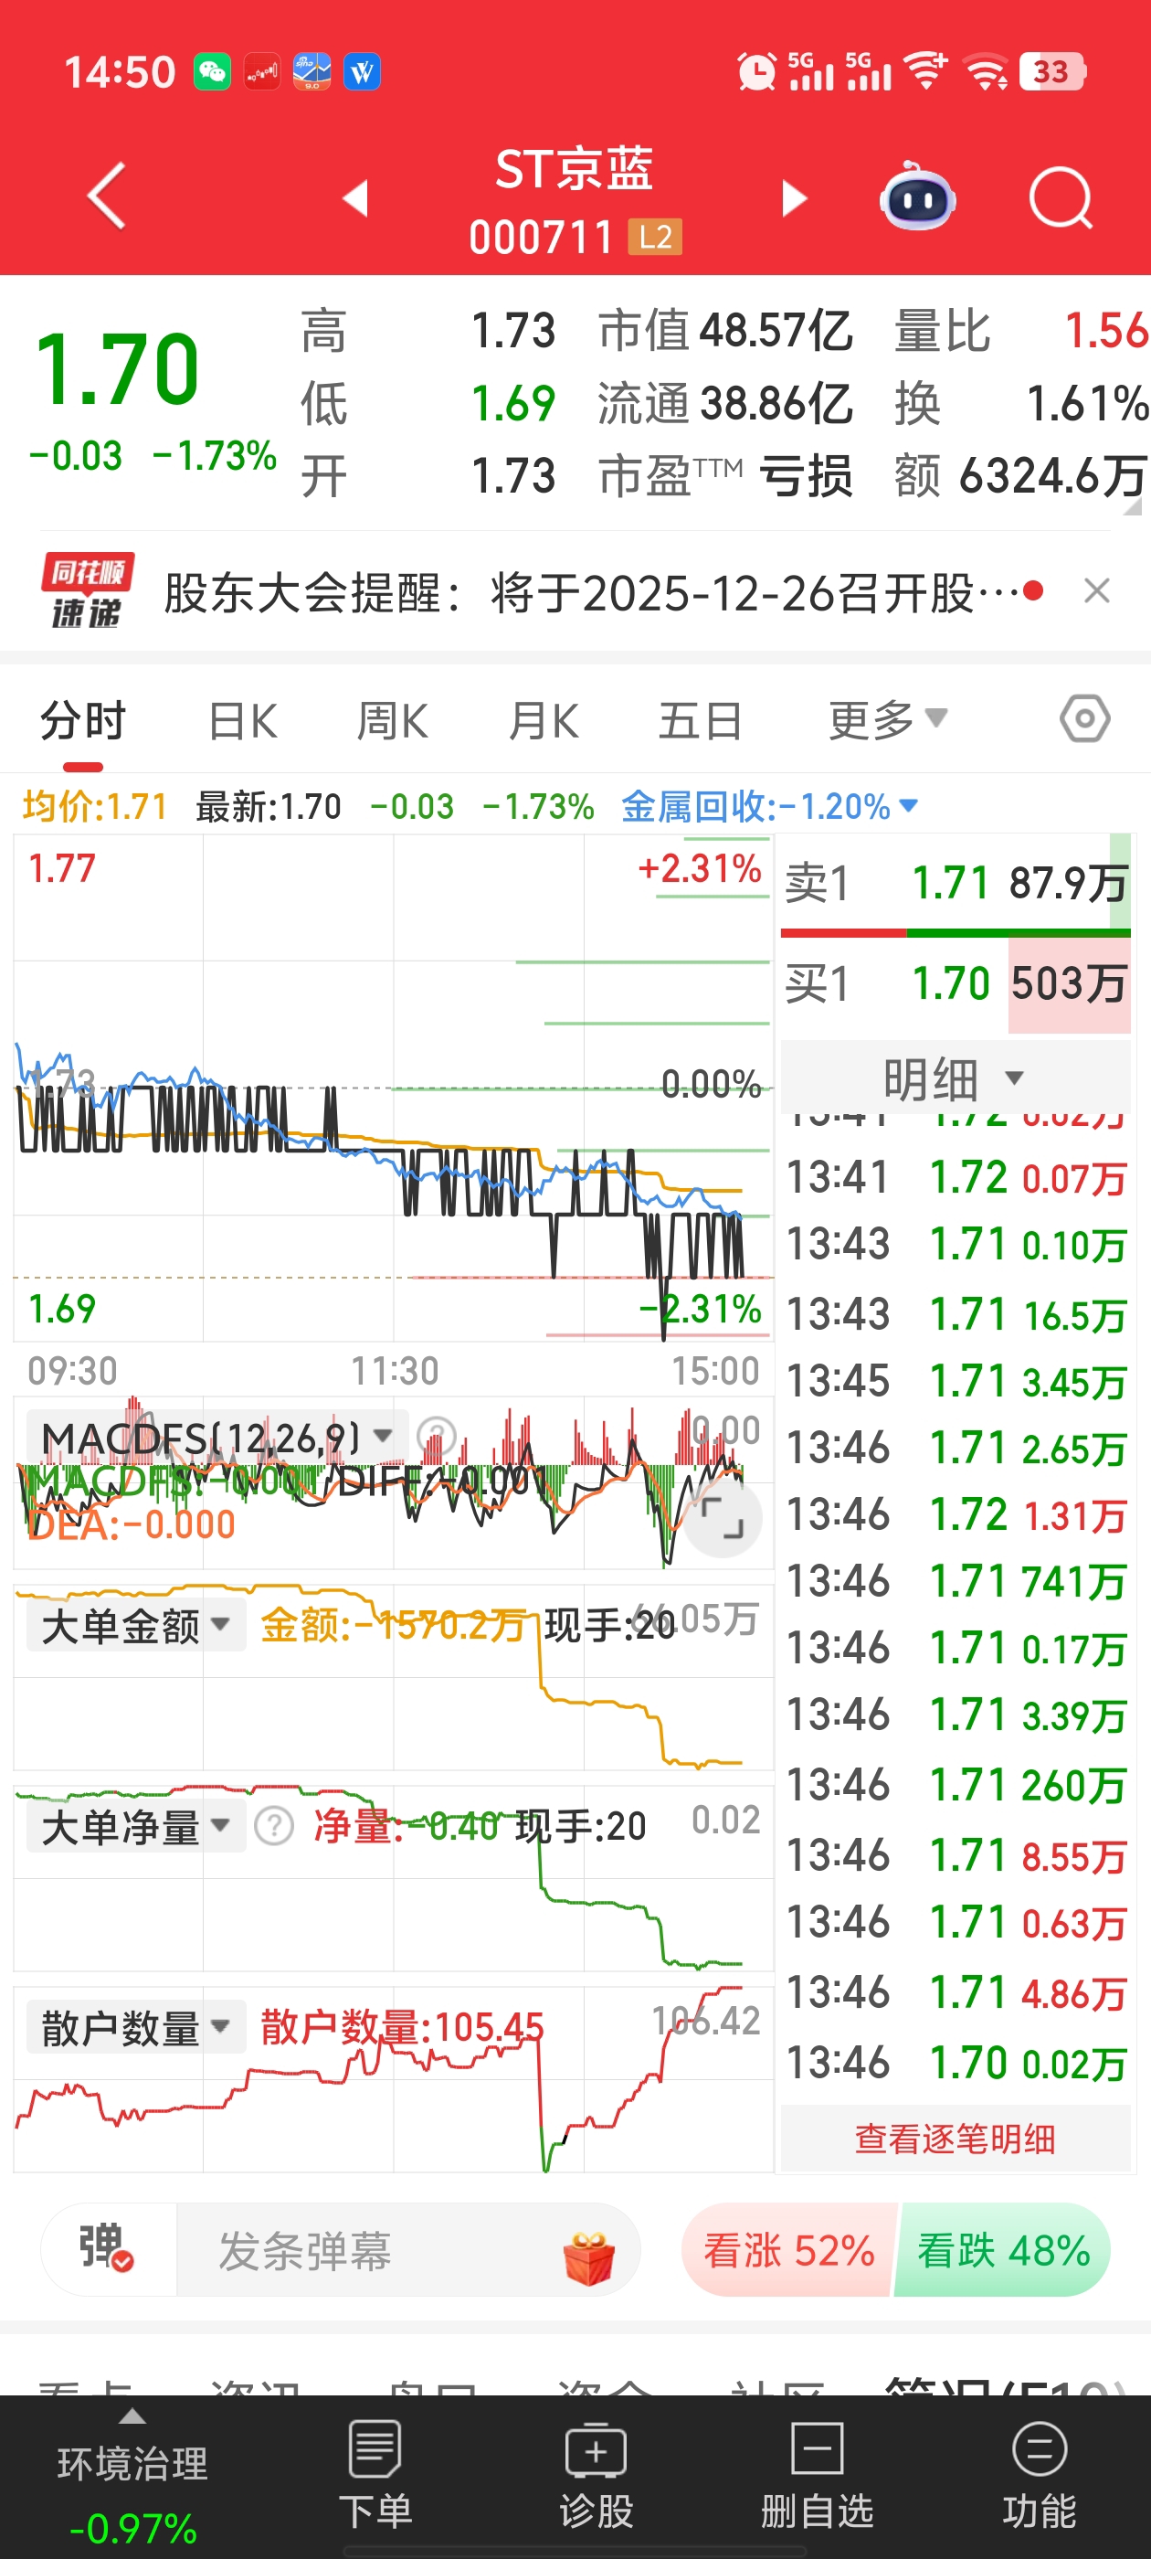Vote 看涨 52% bullish
This screenshot has width=1151, height=2559.
tap(788, 2249)
